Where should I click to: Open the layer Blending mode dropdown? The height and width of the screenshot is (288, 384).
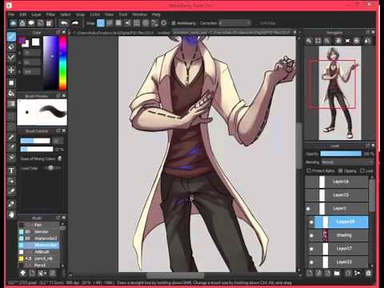(x=346, y=162)
